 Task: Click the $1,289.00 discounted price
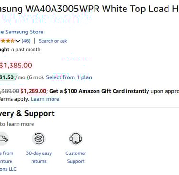[x=33, y=91]
